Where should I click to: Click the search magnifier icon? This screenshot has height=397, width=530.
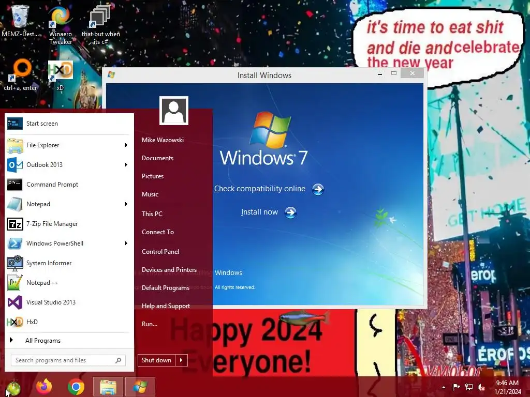119,360
